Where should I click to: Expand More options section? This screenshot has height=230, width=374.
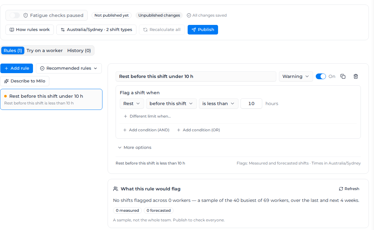[x=135, y=148]
